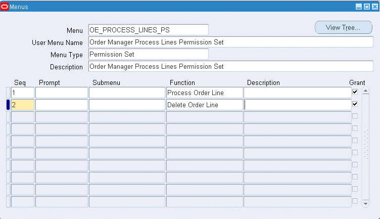Click the Menu field OE_PROCESS_LINES_PS
The width and height of the screenshot is (380, 219).
(x=149, y=30)
